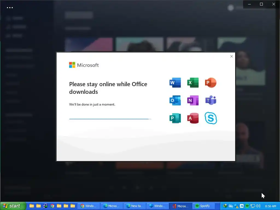Switch to the blue shield "Windo..." taskbar button
Image resolution: width=280 pixels, height=210 pixels.
[157, 206]
